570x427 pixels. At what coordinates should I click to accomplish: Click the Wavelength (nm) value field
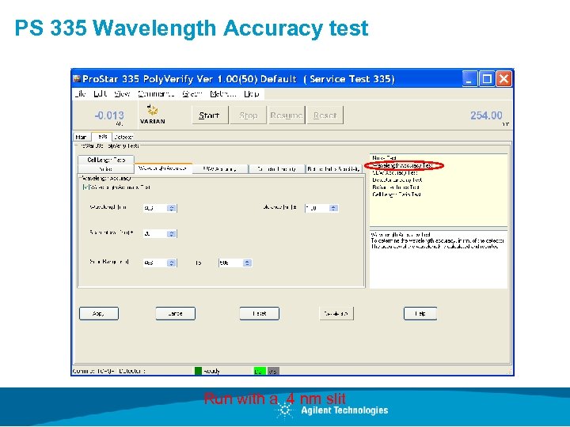[155, 208]
